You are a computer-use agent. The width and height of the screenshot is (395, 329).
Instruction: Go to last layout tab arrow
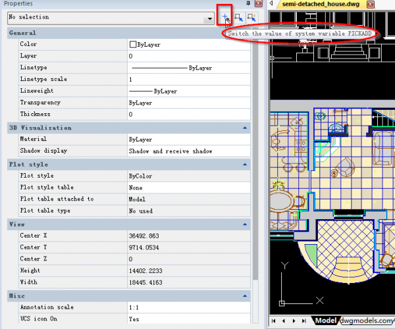pyautogui.click(x=304, y=321)
